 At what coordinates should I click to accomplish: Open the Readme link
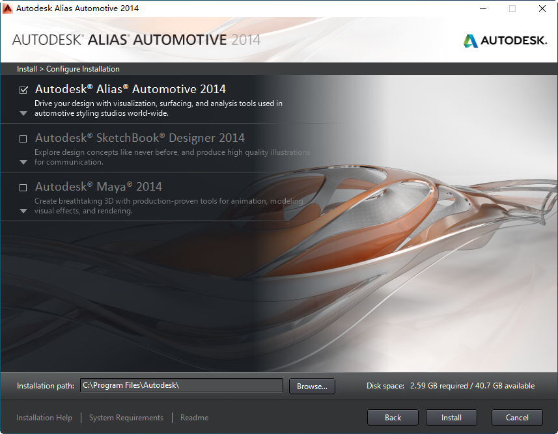tap(194, 418)
